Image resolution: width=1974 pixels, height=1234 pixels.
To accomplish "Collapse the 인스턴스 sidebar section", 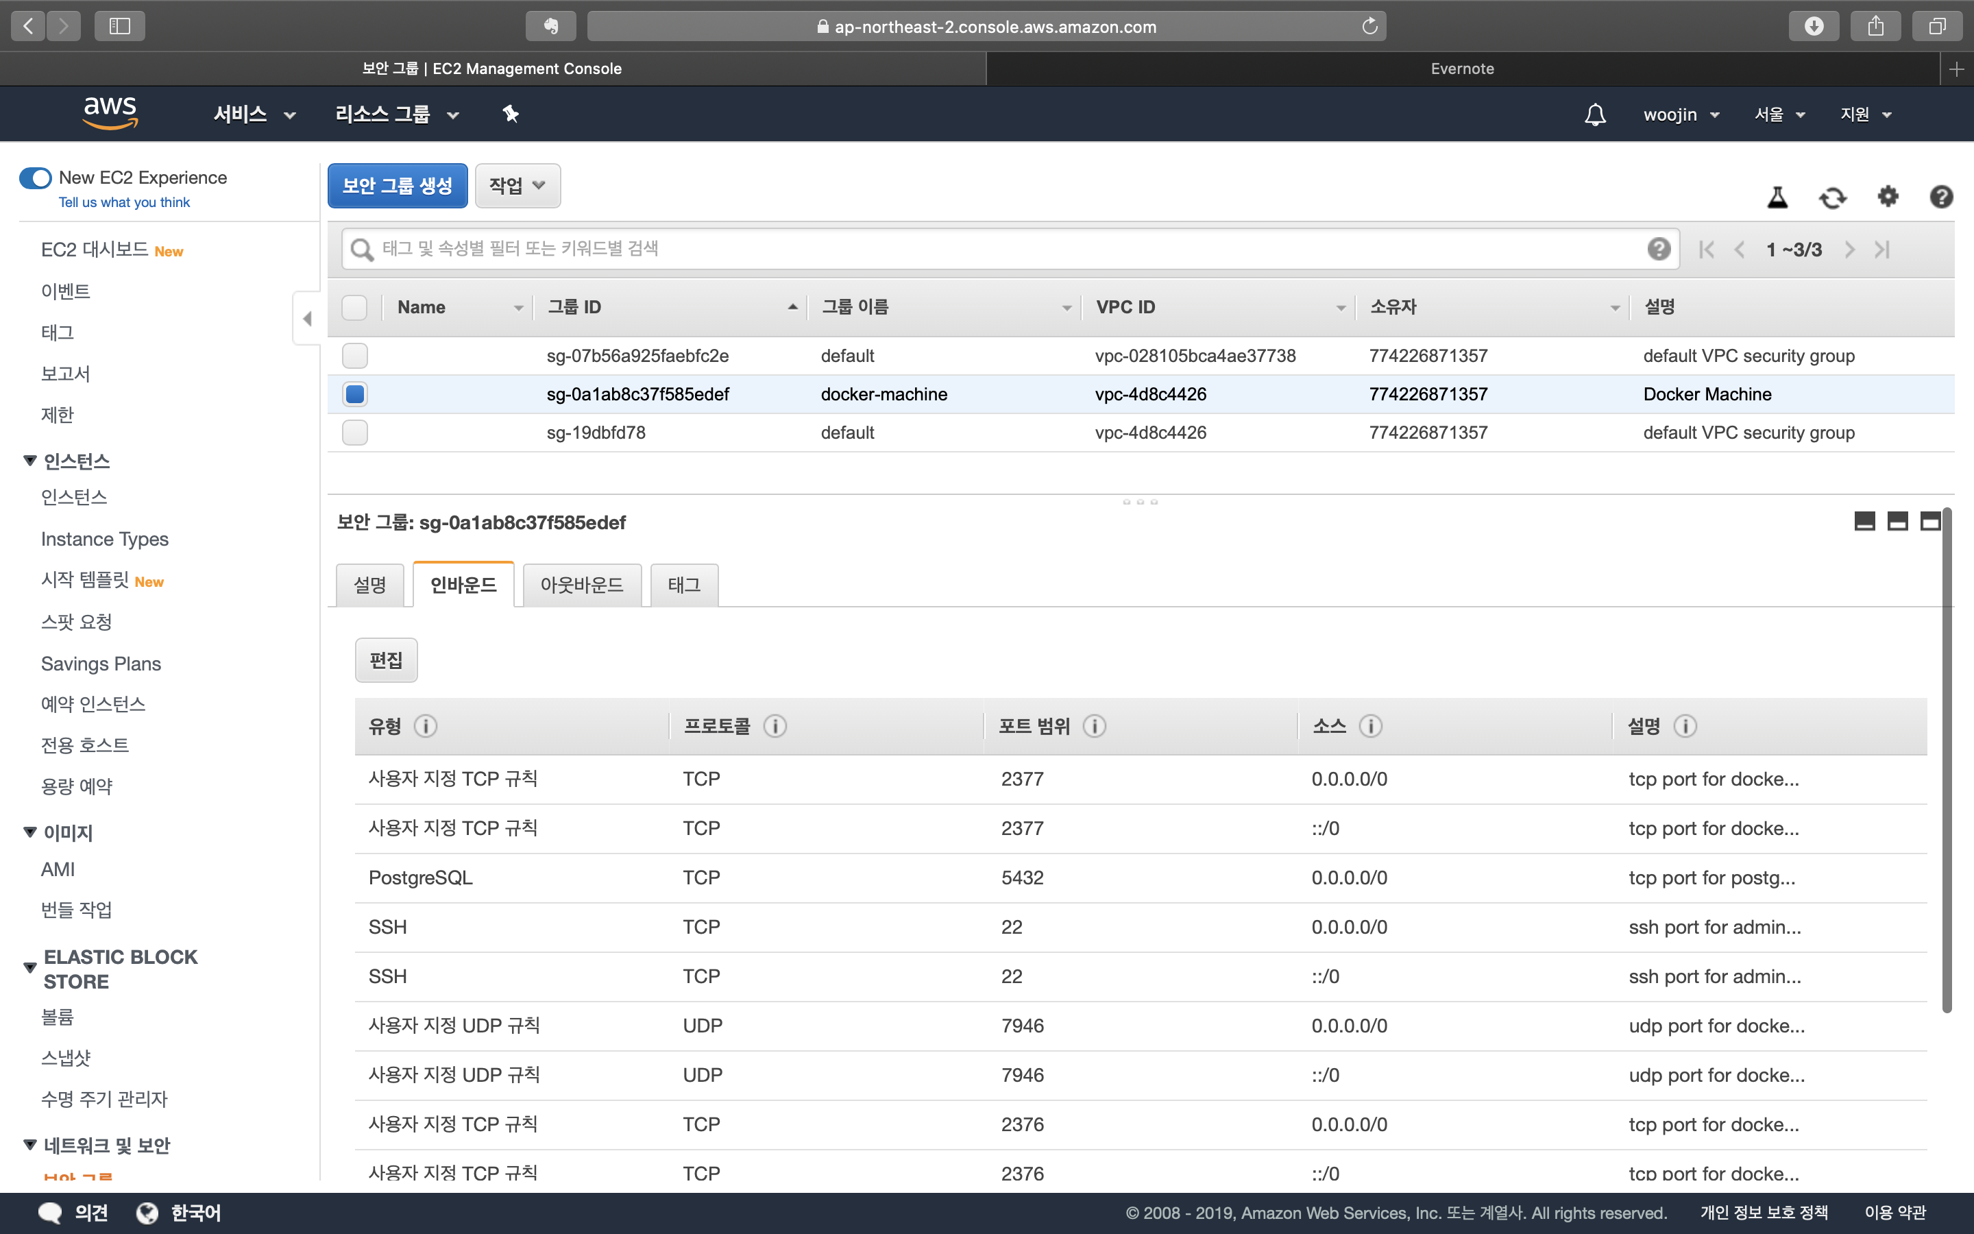I will click(x=30, y=461).
